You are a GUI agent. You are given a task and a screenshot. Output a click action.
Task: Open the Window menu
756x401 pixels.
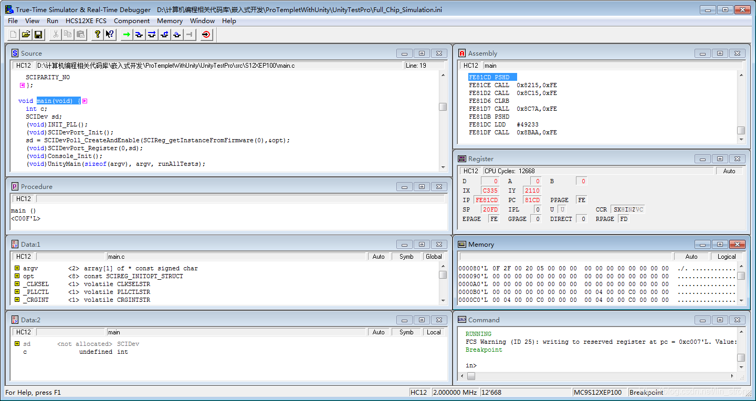(x=202, y=21)
